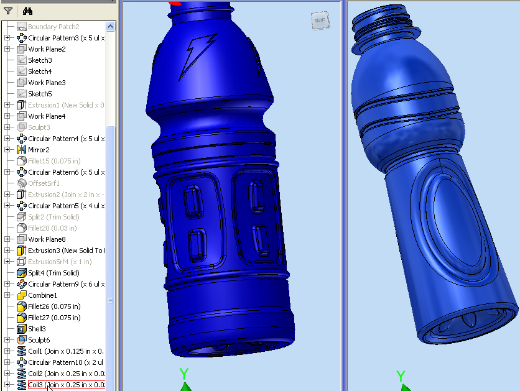
Task: Expand the Mirror2 node
Action: tap(7, 150)
